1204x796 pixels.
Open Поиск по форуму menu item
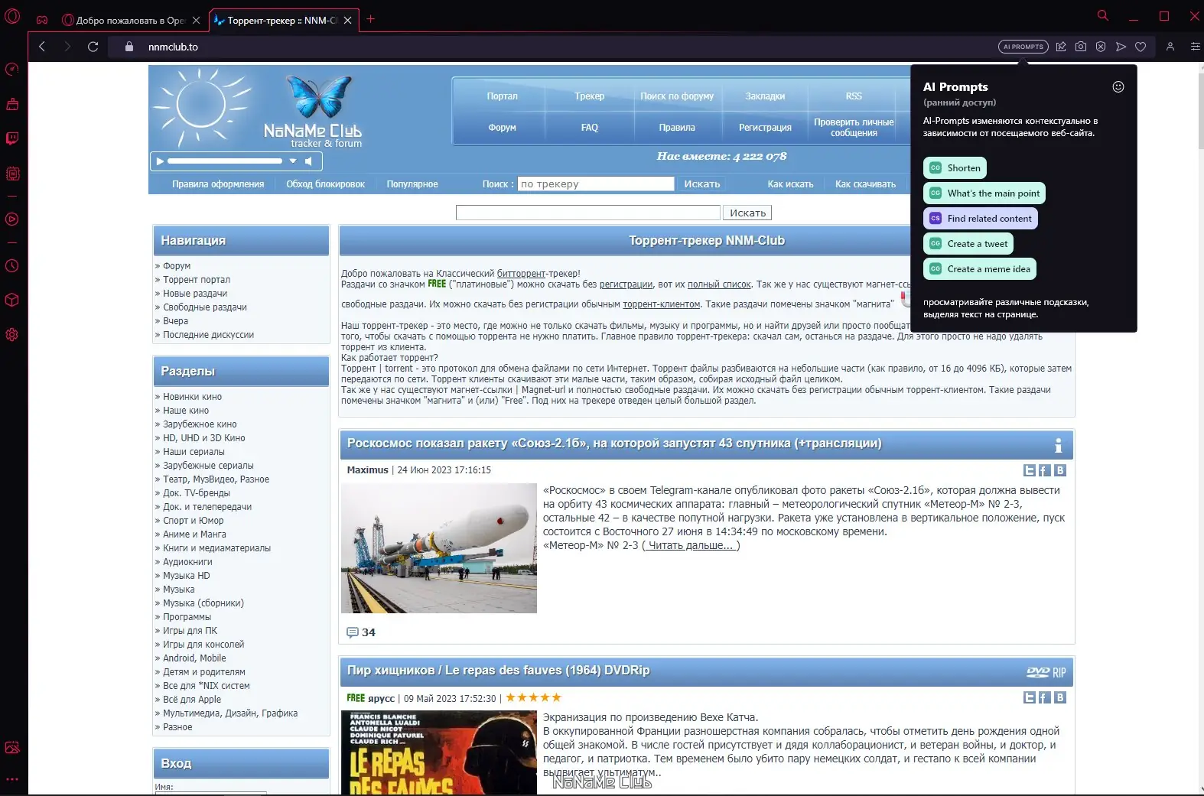tap(677, 96)
